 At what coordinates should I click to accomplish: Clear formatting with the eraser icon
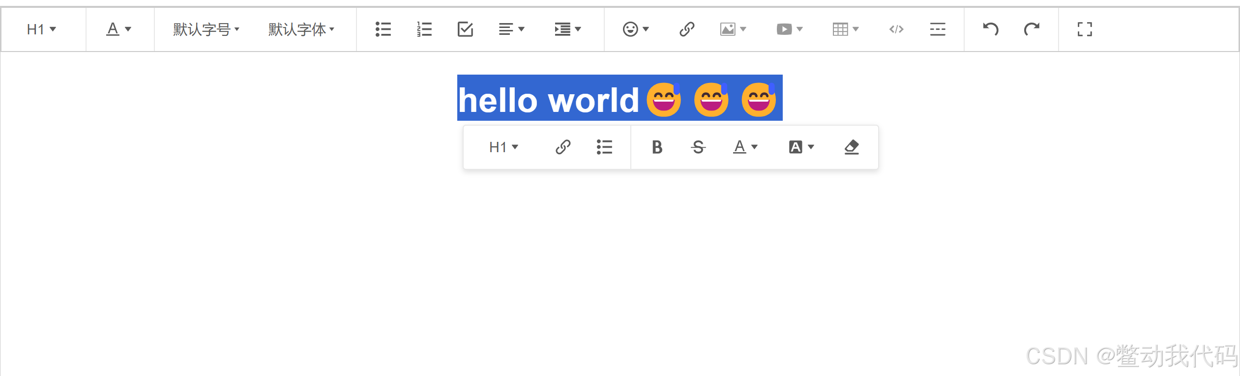pos(852,147)
